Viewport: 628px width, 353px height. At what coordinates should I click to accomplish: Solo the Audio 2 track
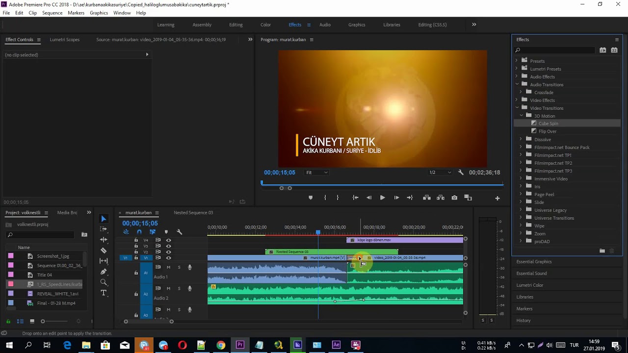(x=179, y=288)
